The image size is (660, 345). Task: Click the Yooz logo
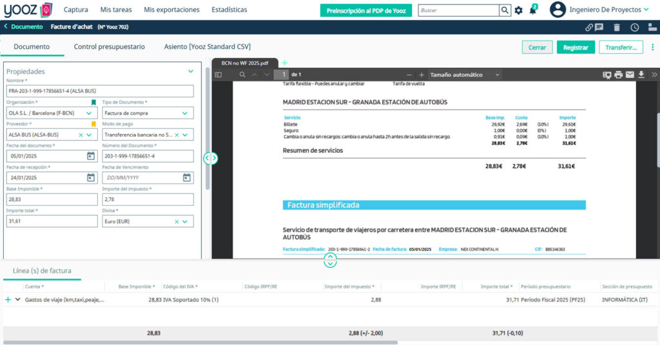pyautogui.click(x=28, y=10)
